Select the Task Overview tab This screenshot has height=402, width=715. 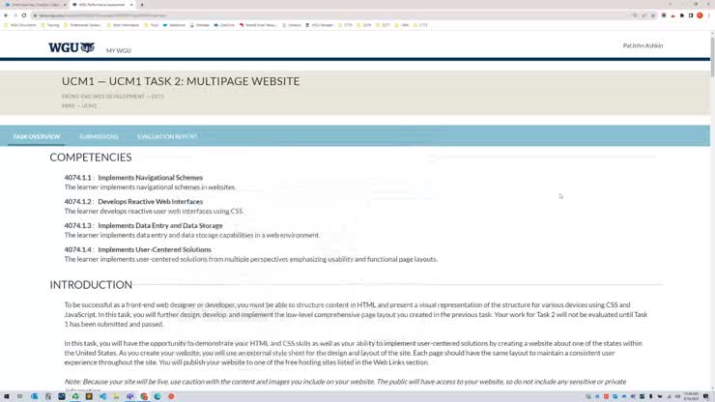(37, 136)
